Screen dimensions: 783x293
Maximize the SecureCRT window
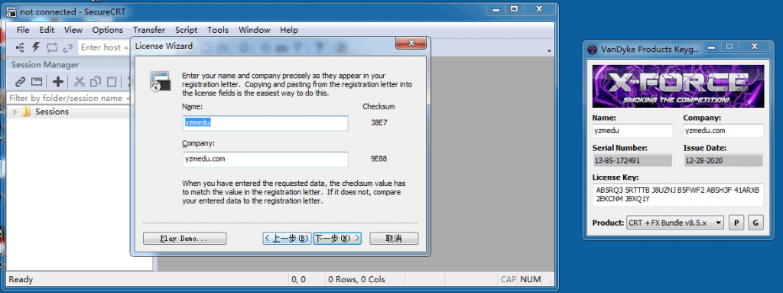pos(514,8)
